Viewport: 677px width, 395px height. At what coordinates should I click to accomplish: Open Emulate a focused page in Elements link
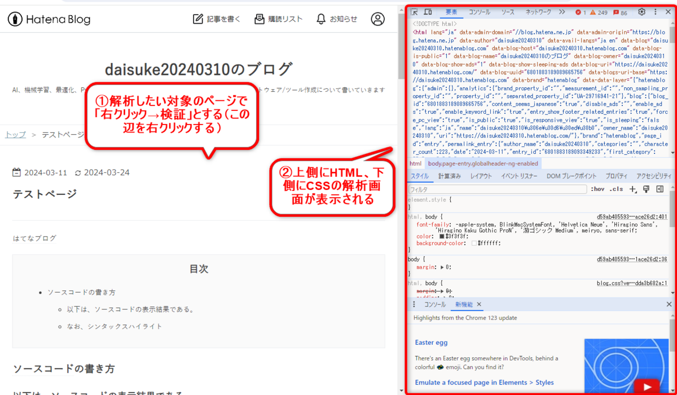click(x=484, y=383)
